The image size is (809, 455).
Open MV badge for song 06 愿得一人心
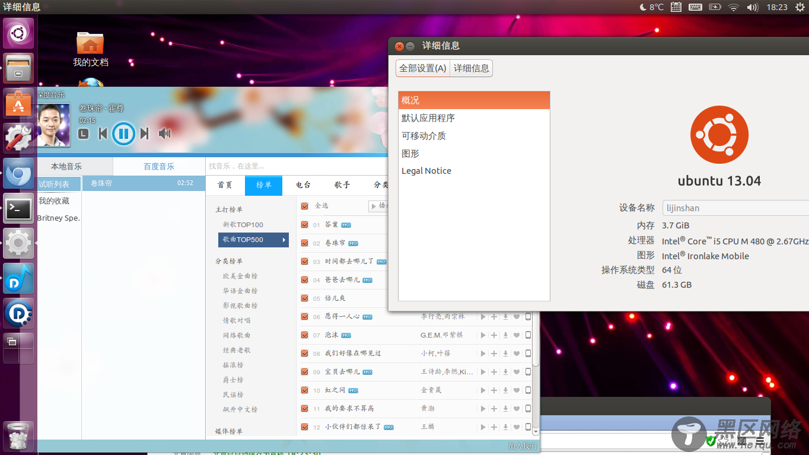(367, 317)
